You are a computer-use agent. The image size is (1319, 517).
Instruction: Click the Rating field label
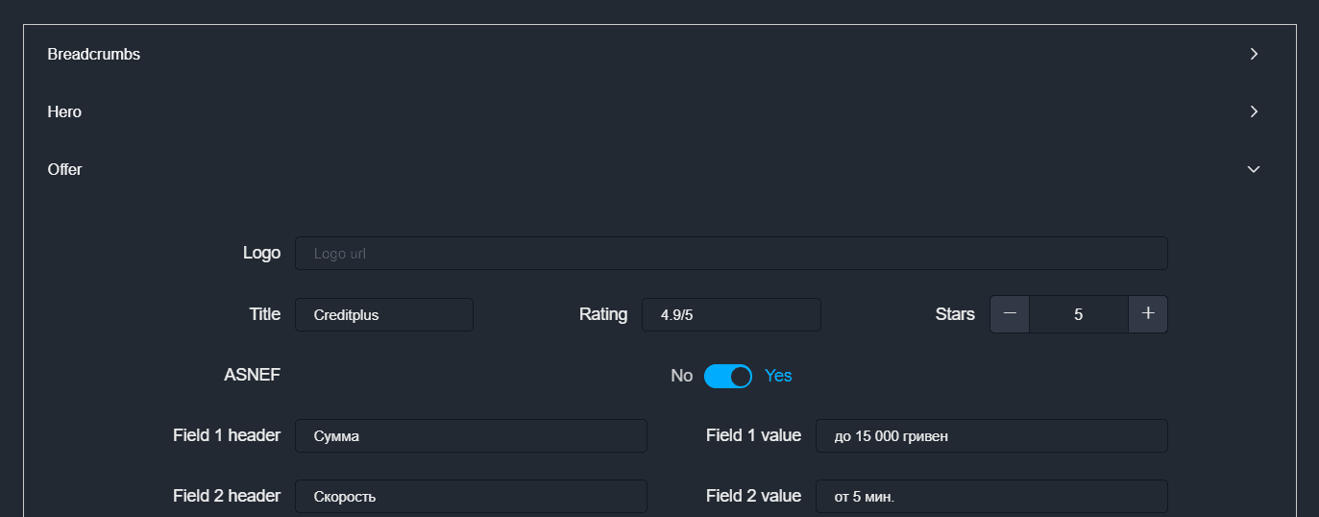click(x=603, y=314)
